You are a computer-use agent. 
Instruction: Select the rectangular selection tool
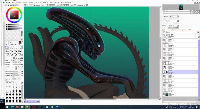(x=6, y=42)
